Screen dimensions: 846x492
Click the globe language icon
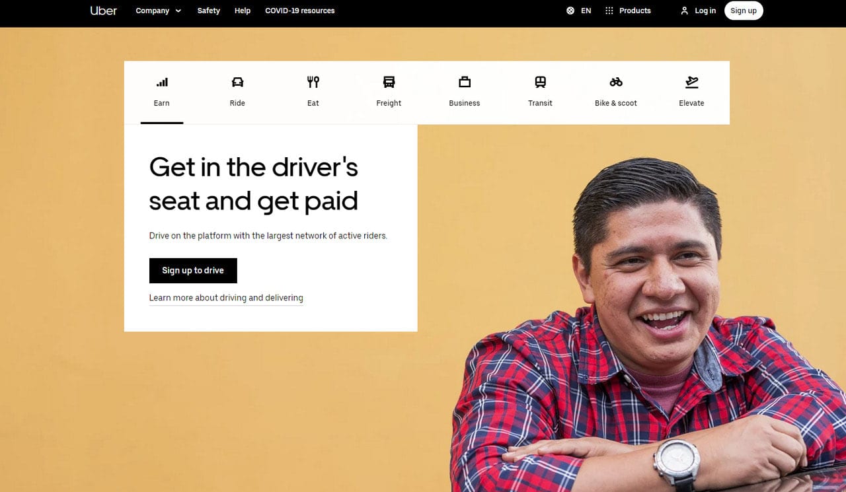coord(570,11)
